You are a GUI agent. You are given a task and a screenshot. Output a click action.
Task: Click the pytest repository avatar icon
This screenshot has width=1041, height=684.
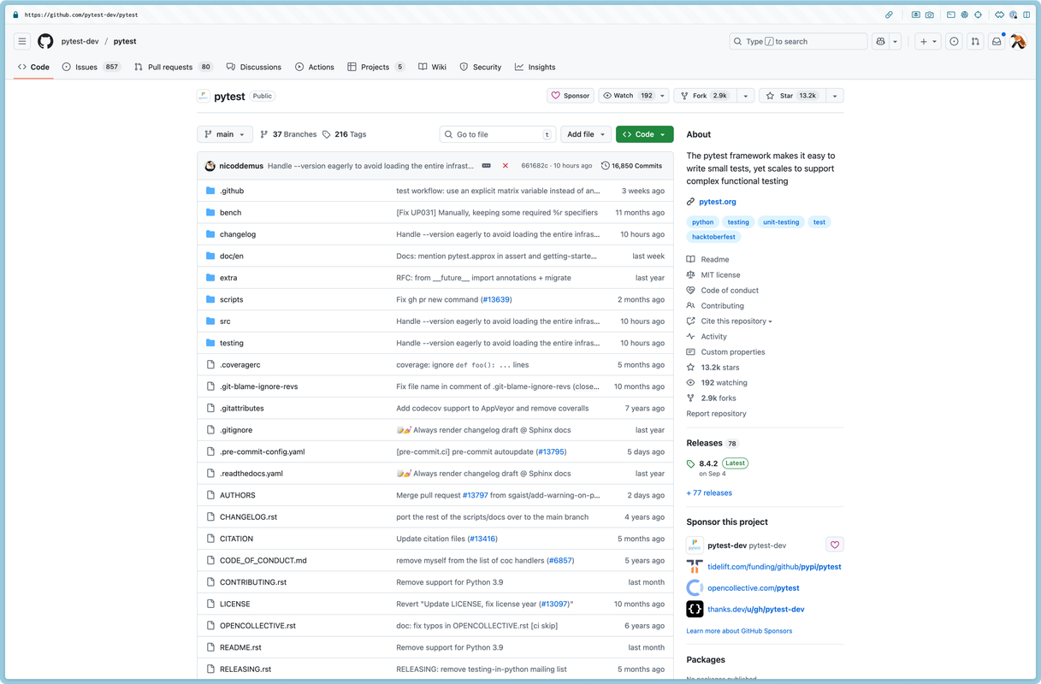point(204,96)
